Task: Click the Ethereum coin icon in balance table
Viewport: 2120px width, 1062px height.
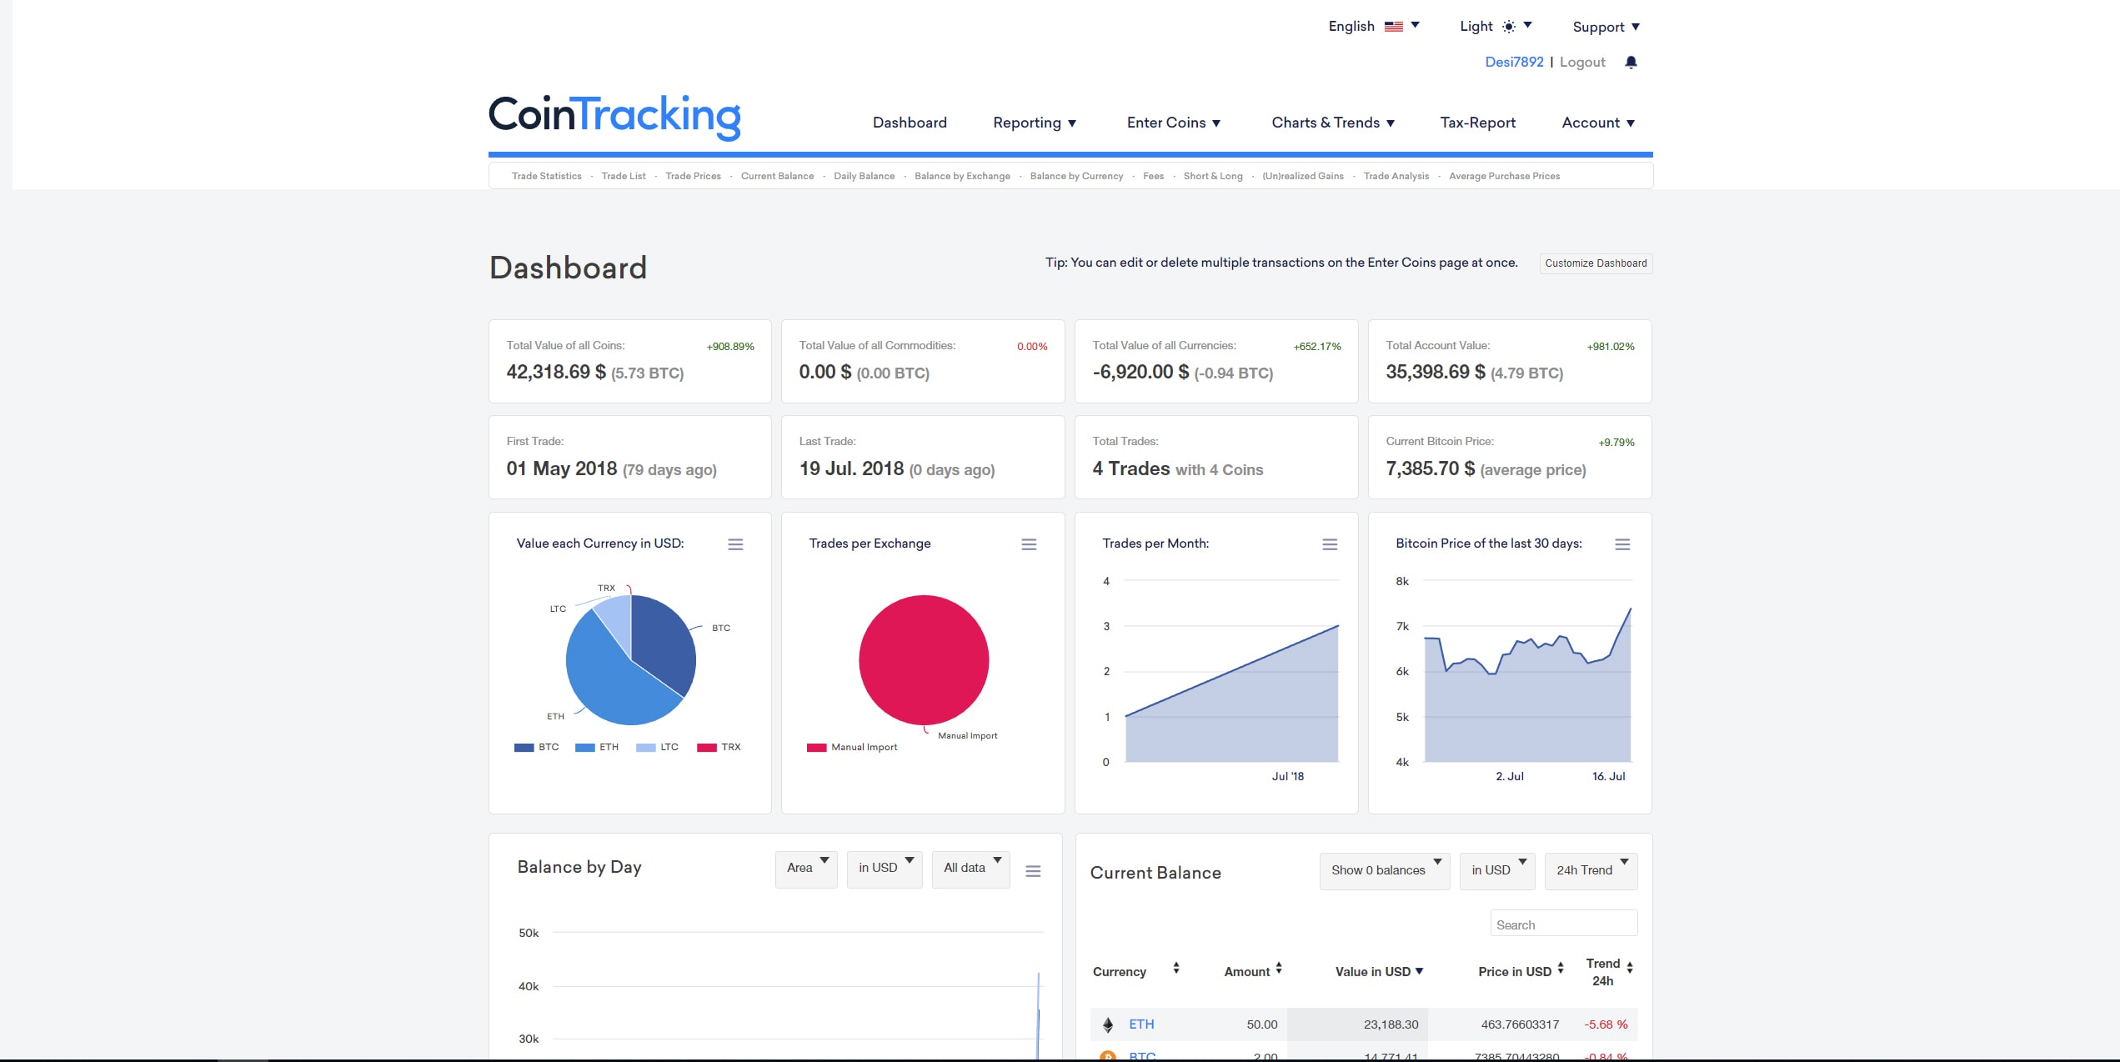Action: (1108, 1024)
